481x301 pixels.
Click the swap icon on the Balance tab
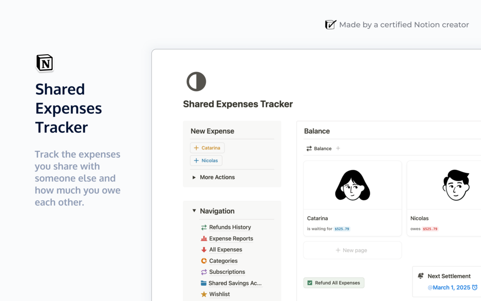[x=309, y=149]
